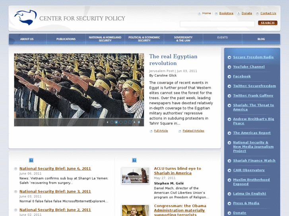Select the second slideshow dot

[x=116, y=122]
